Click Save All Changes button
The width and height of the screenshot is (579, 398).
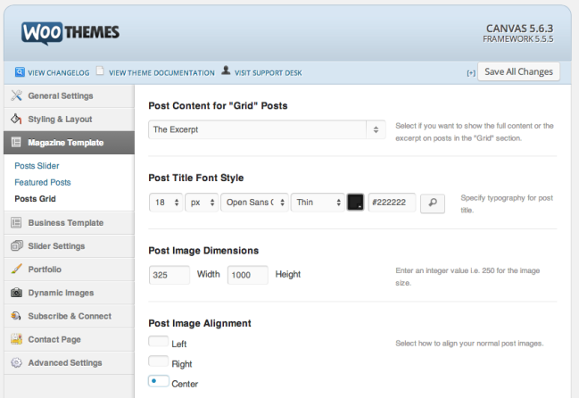518,71
